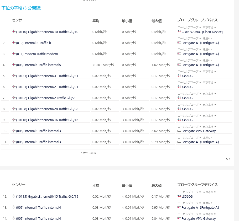Click maximum value 9.95 Mbit/秒
The height and width of the screenshot is (221, 239).
pos(161,207)
